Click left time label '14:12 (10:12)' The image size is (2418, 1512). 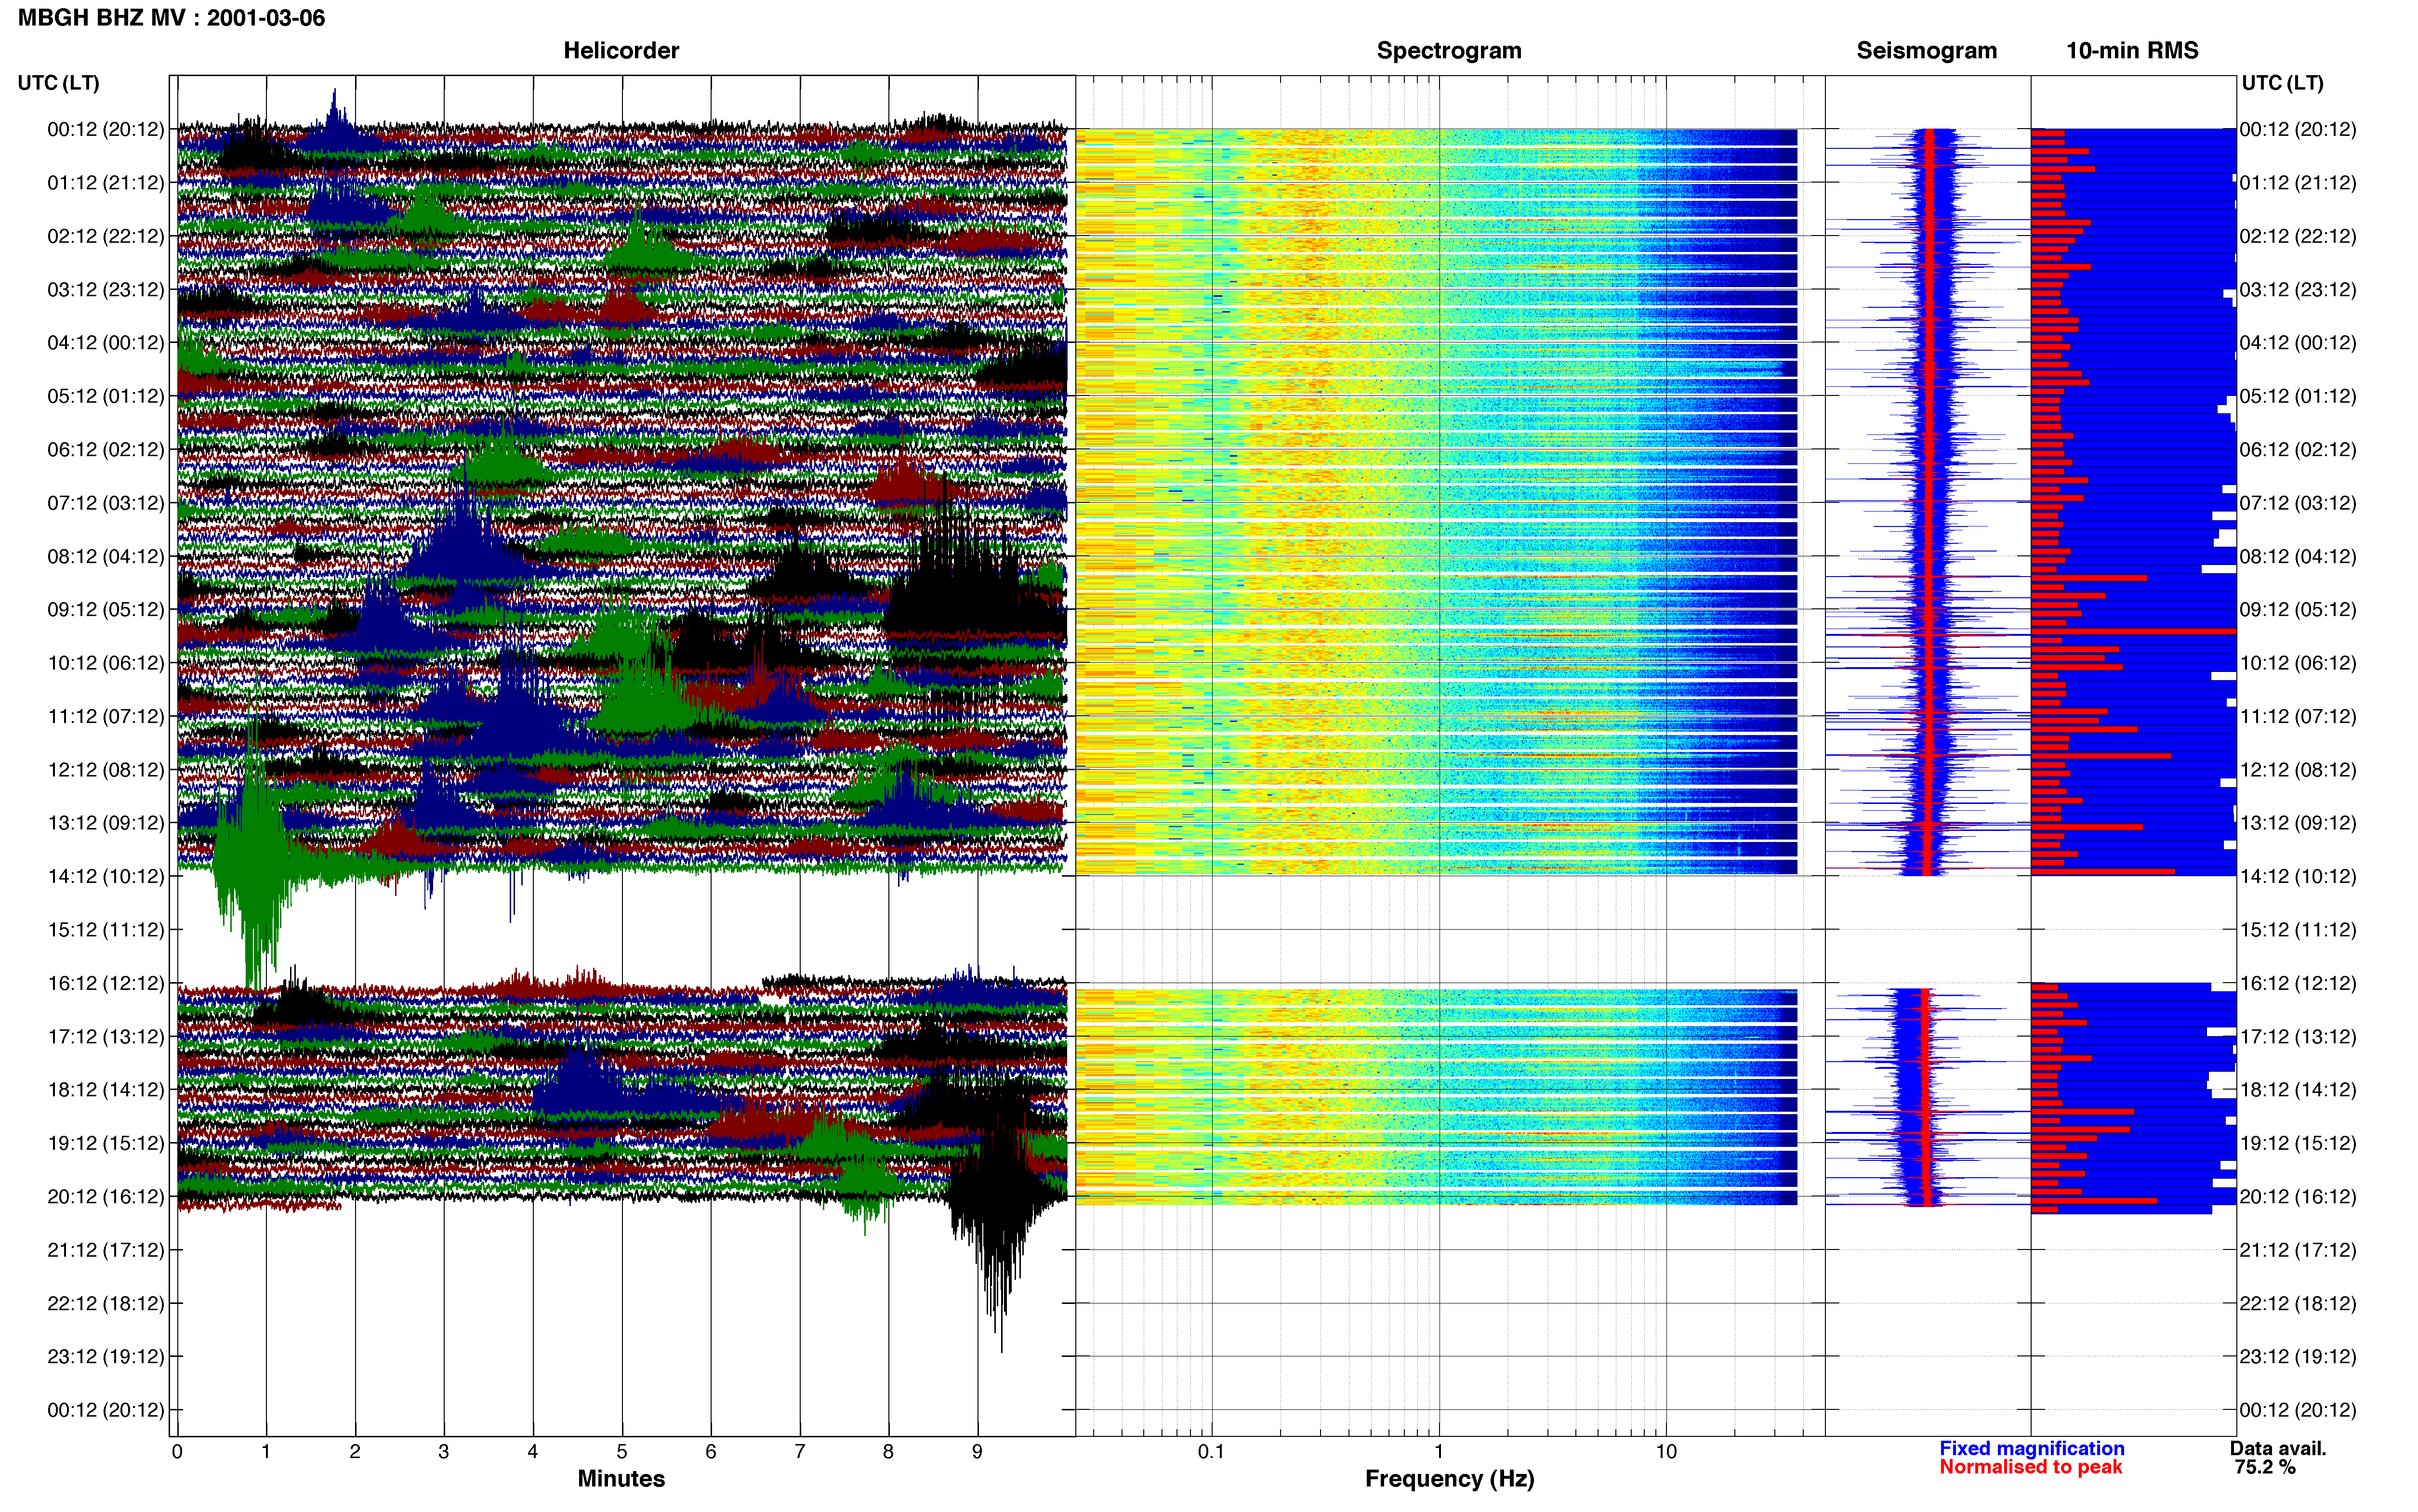point(106,876)
